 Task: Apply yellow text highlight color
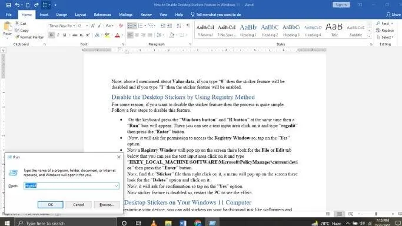point(107,35)
